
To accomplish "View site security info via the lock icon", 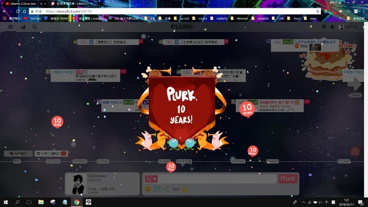I will [32, 11].
